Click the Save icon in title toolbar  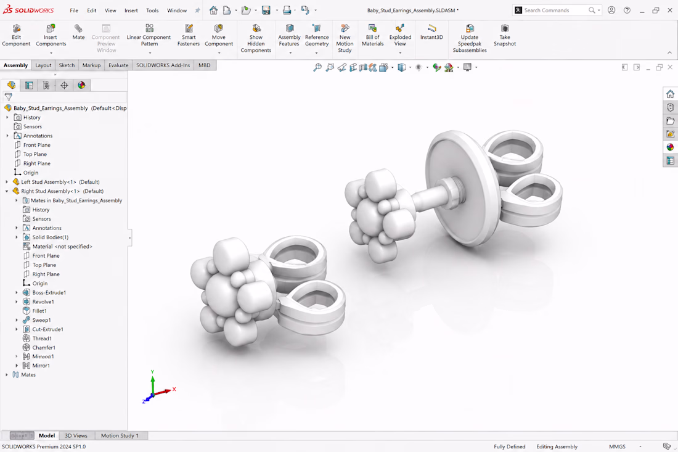coord(266,10)
